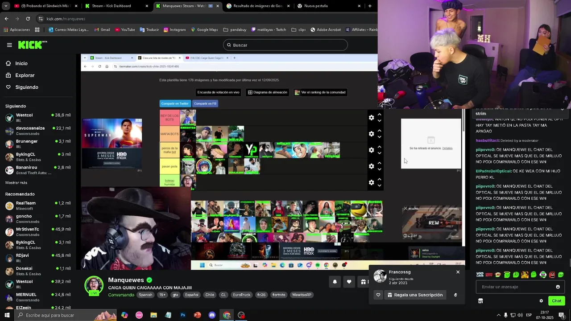Click the fortnite tag

[279, 295]
